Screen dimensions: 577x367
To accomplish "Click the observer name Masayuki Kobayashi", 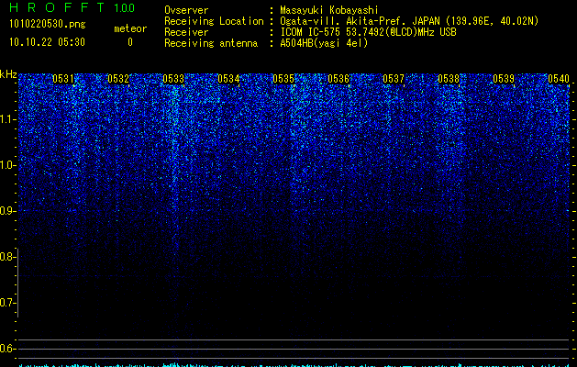I will [329, 10].
